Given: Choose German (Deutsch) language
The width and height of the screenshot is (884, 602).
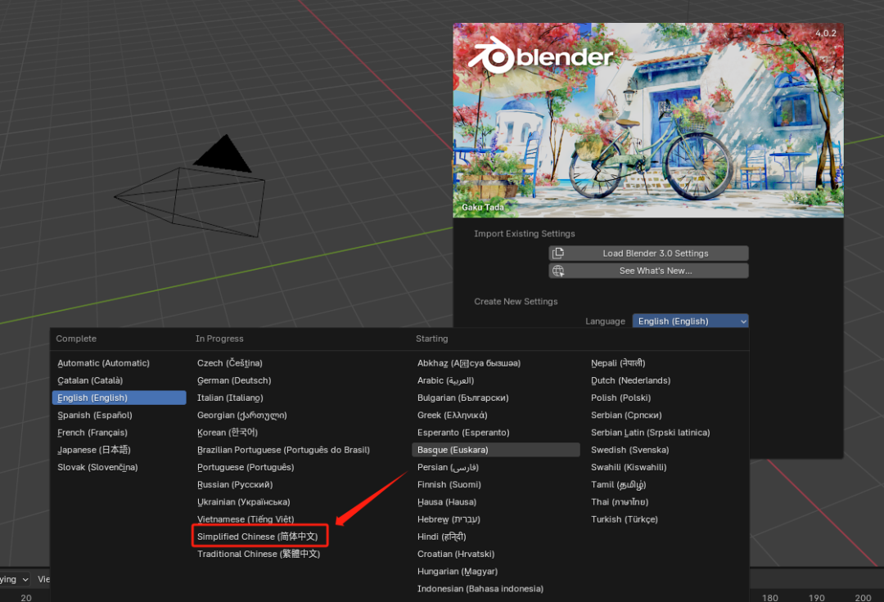Looking at the screenshot, I should 234,380.
